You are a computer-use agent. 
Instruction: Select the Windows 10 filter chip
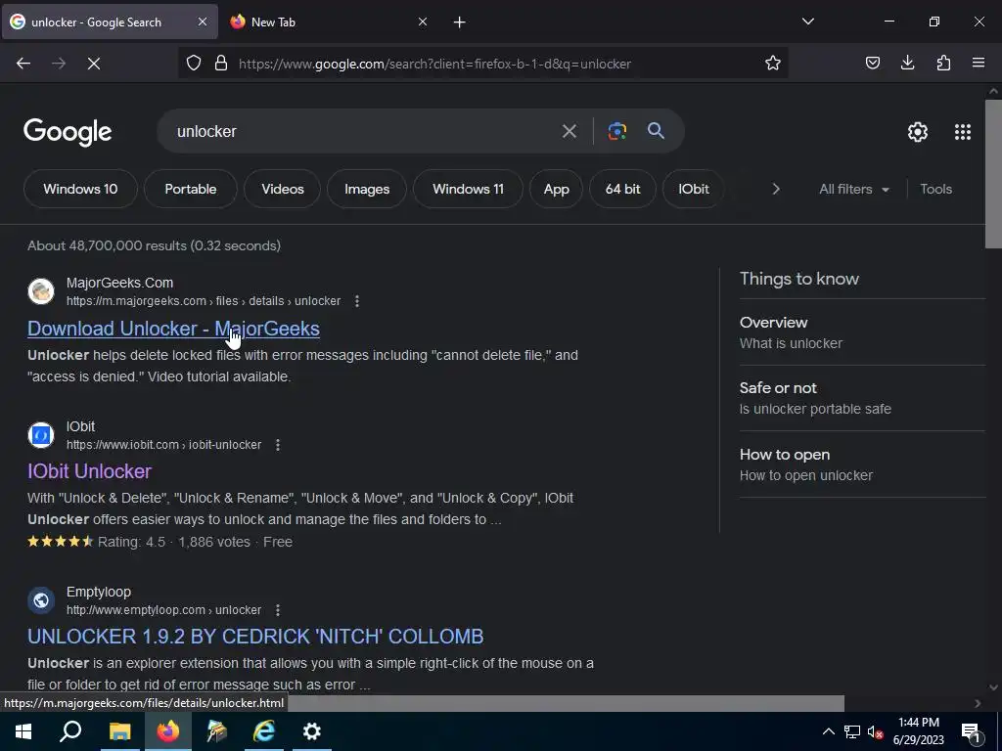tap(80, 189)
